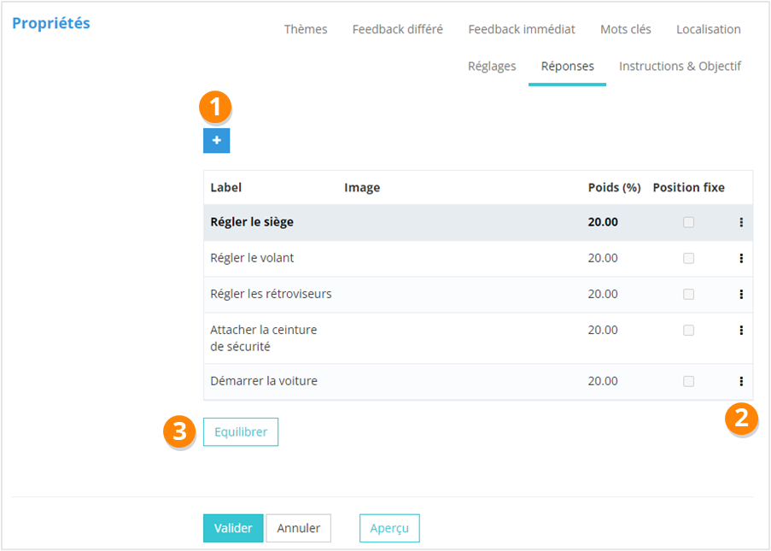Open three-dot menu for Attacher la ceinture
The width and height of the screenshot is (771, 551).
pyautogui.click(x=740, y=330)
